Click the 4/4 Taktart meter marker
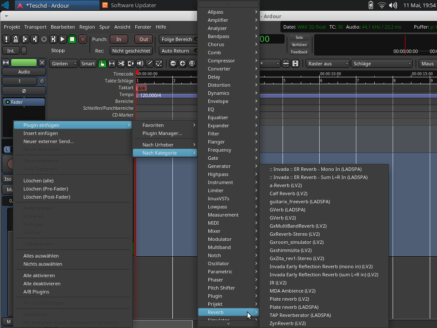The width and height of the screenshot is (437, 328). (141, 88)
